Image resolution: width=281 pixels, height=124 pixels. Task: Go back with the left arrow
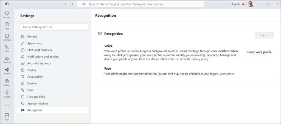click(66, 4)
